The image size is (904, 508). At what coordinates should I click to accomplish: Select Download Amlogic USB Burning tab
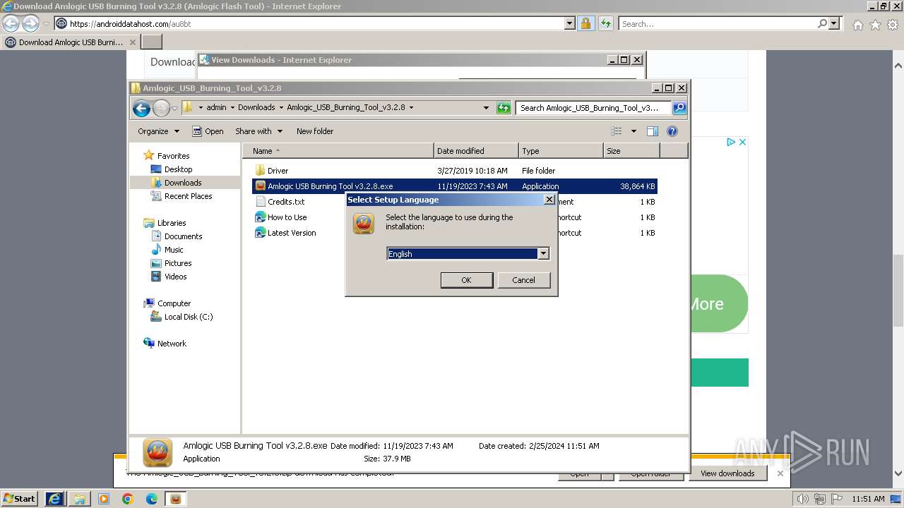pyautogui.click(x=70, y=42)
